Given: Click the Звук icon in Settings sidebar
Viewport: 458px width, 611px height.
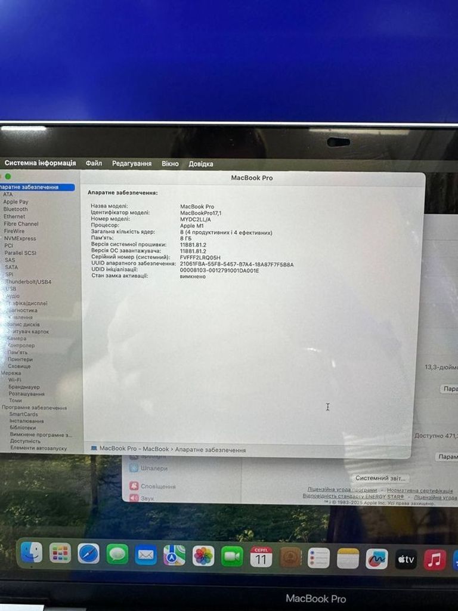Looking at the screenshot, I should click(x=134, y=498).
